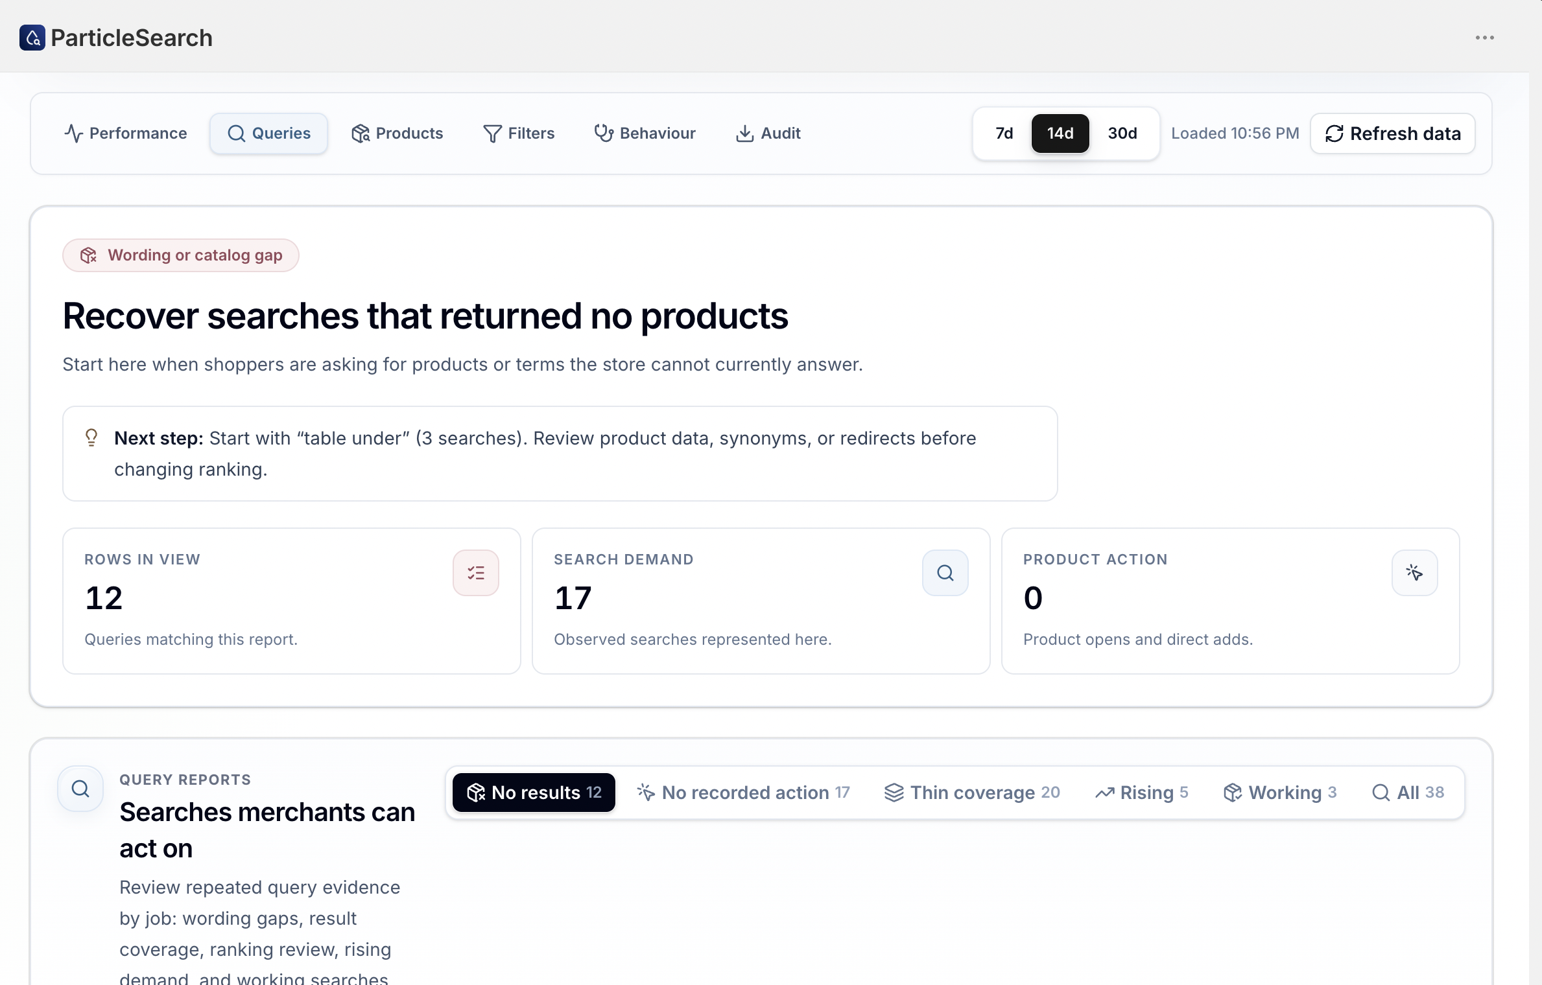
Task: Click the Refresh data button
Action: click(1393, 133)
